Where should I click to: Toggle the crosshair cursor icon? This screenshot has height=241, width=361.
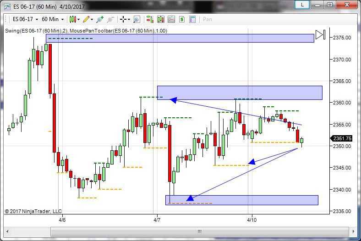[123, 19]
